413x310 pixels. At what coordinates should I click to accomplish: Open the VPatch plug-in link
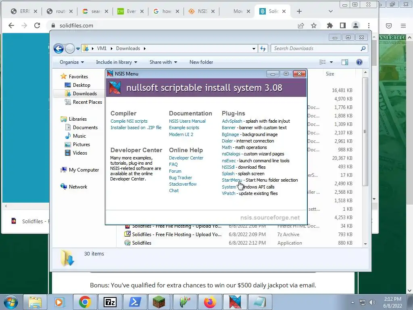pyautogui.click(x=229, y=193)
